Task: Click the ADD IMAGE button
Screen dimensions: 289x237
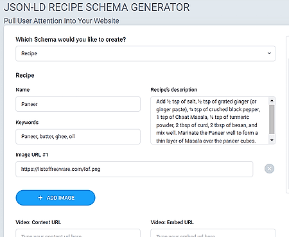Action: [x=55, y=198]
